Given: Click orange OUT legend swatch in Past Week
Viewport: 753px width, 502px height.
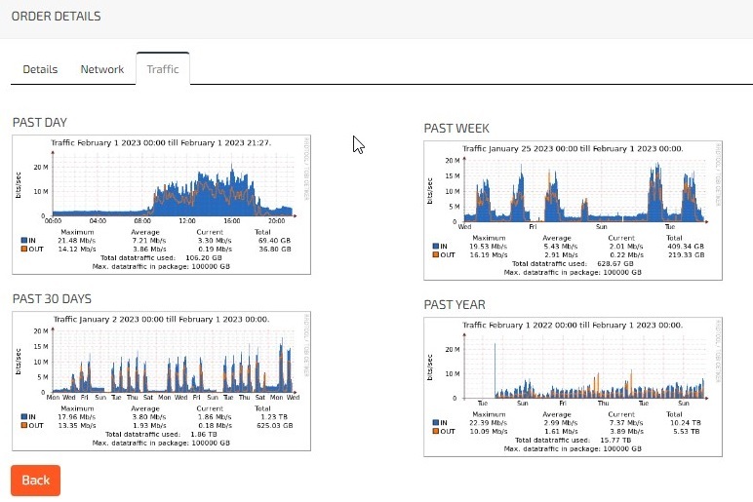Looking at the screenshot, I should [436, 254].
